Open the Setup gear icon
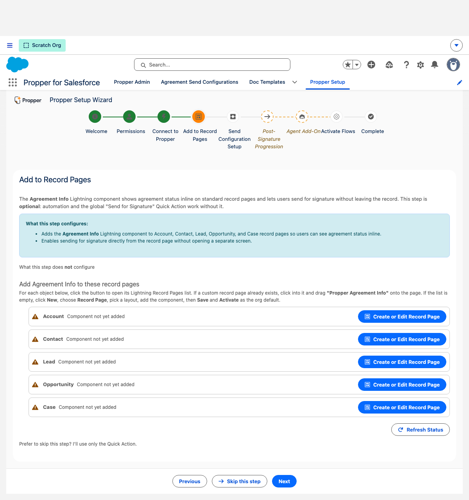This screenshot has width=469, height=500. 421,65
